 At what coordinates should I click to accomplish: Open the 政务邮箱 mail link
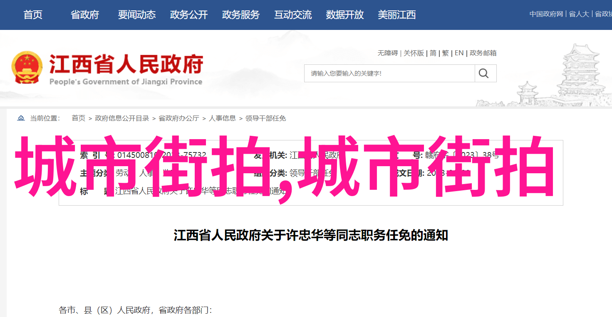[483, 53]
